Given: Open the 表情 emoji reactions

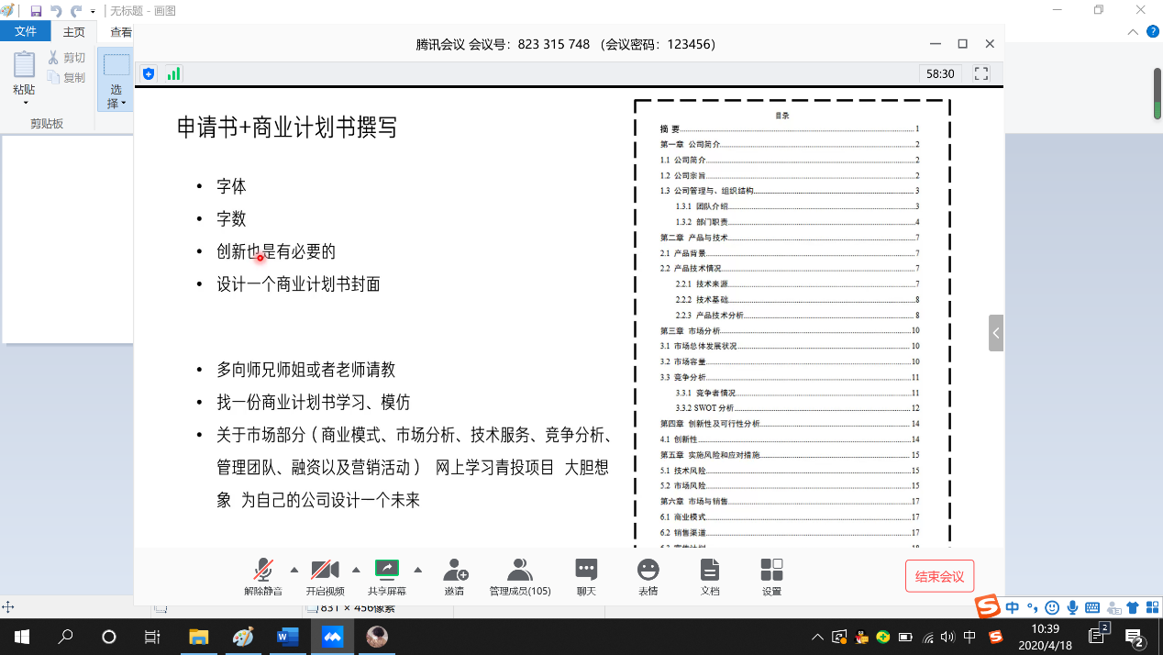Looking at the screenshot, I should click(x=648, y=571).
